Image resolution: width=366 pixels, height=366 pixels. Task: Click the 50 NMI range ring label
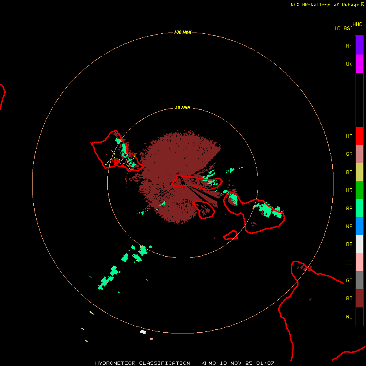coord(183,107)
